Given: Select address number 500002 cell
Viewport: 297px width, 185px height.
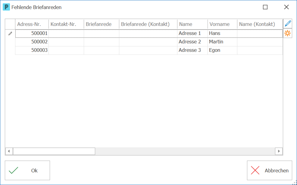Looking at the screenshot, I should [x=32, y=42].
